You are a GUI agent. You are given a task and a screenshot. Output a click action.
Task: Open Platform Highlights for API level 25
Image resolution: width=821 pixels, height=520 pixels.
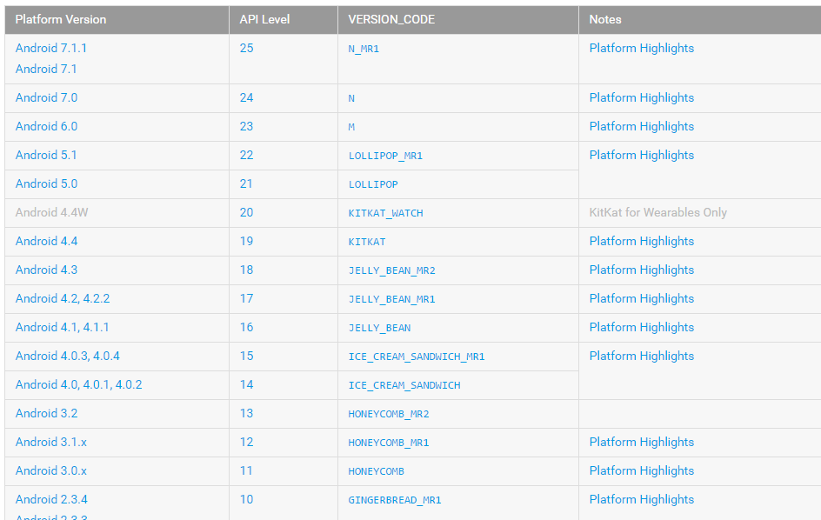(642, 48)
